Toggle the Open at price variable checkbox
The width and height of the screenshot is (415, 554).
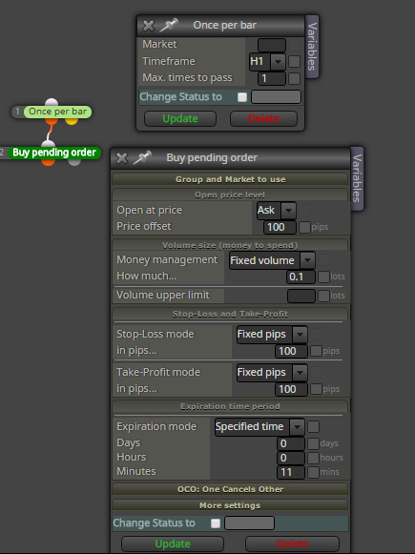point(304,210)
